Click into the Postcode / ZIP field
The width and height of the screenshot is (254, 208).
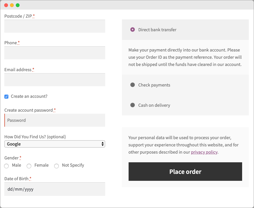[55, 26]
